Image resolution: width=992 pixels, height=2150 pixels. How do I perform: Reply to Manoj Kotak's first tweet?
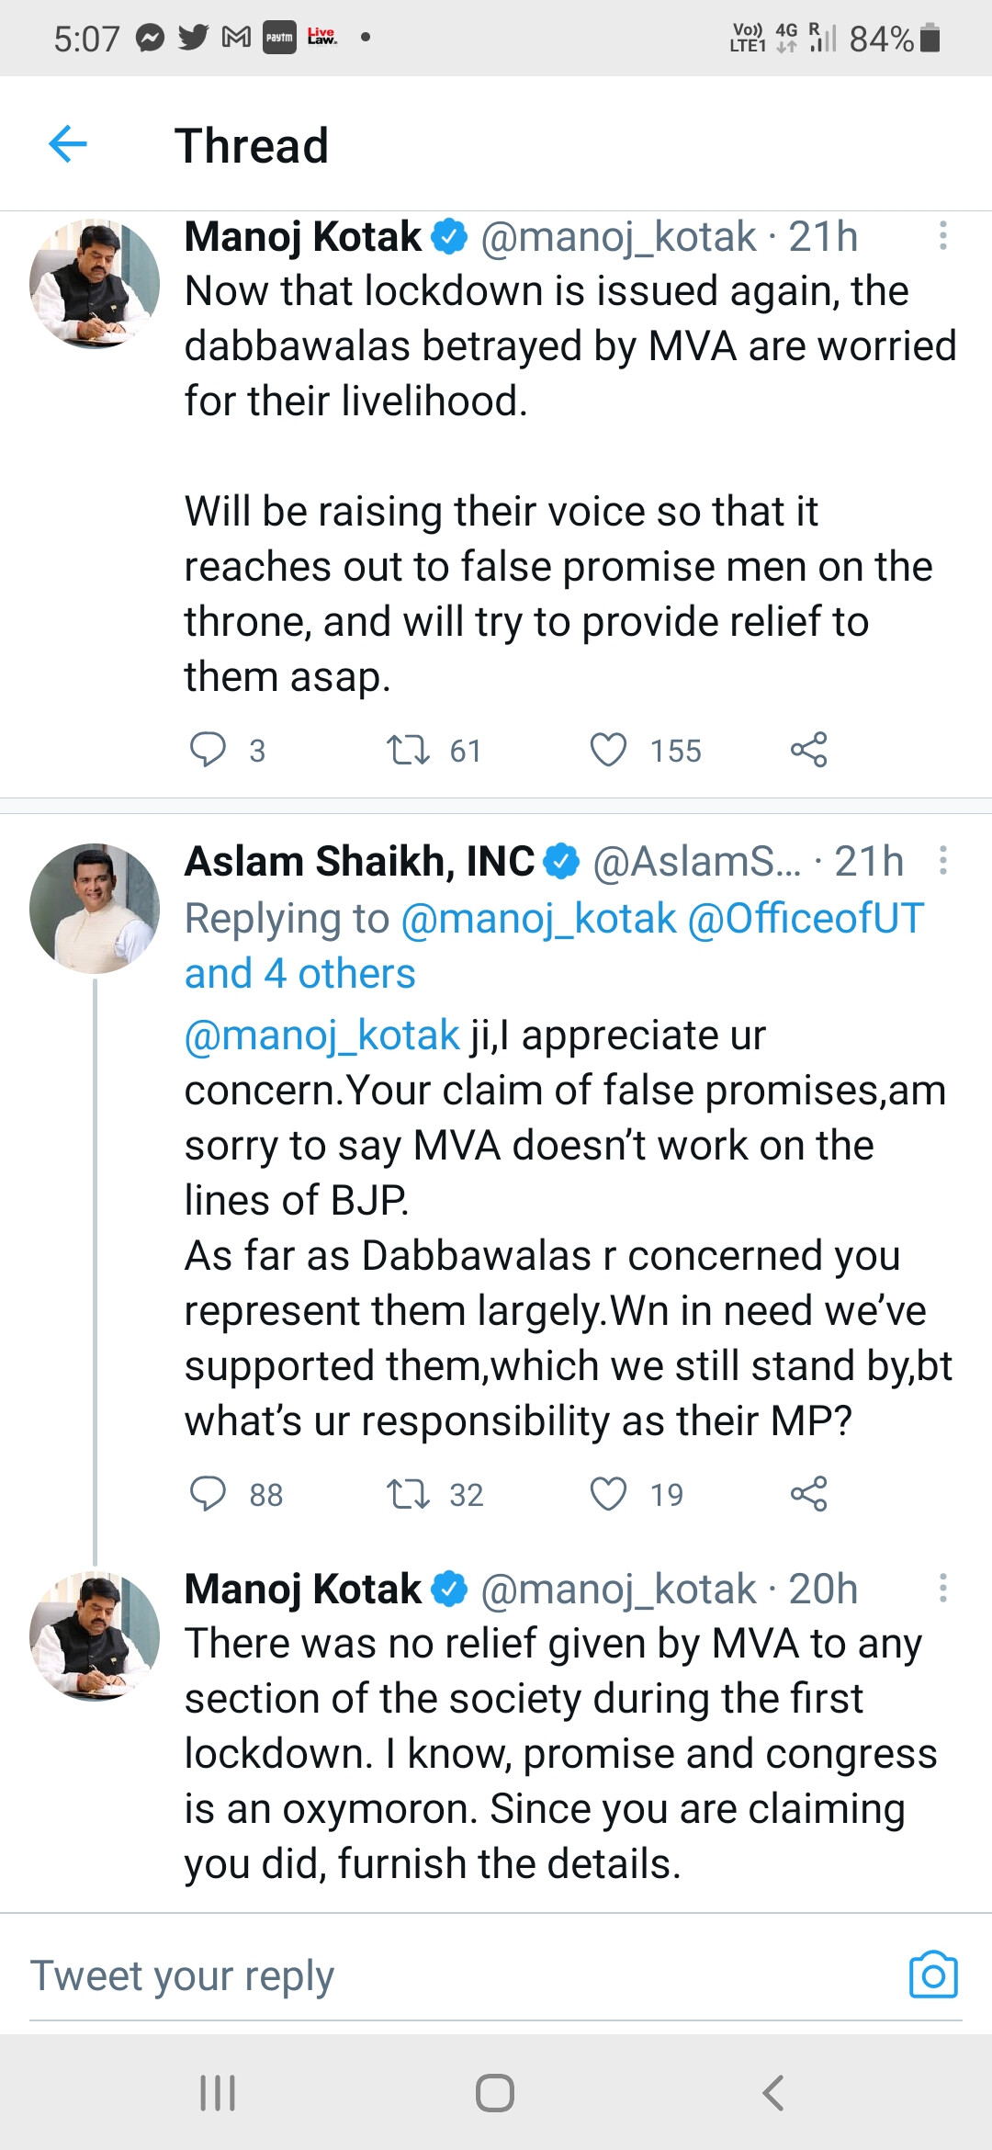pos(208,750)
